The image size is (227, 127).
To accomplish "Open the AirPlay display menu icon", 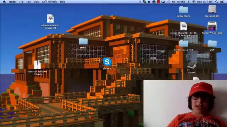I will (x=163, y=2).
